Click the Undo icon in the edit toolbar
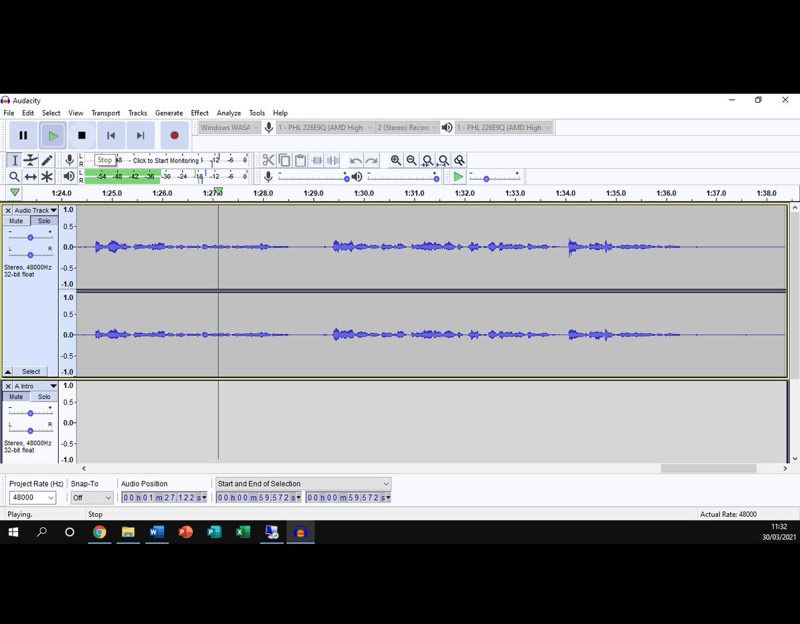This screenshot has height=624, width=800. click(355, 160)
